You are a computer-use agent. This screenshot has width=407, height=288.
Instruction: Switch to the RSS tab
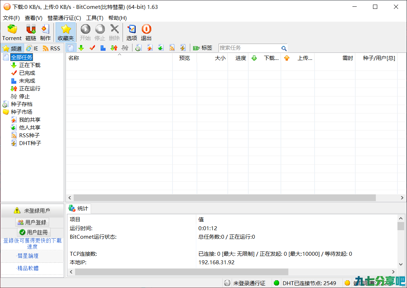tap(51, 48)
